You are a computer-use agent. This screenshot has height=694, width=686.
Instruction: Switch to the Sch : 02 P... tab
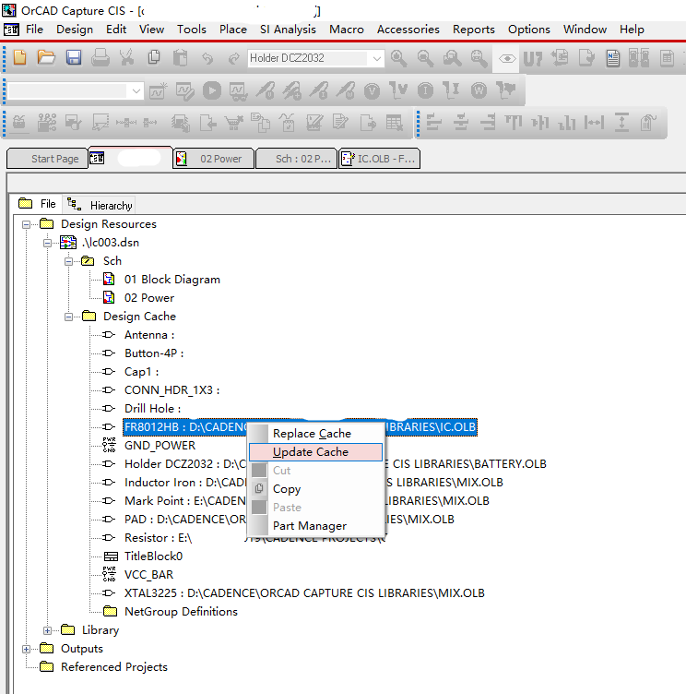[x=296, y=159]
